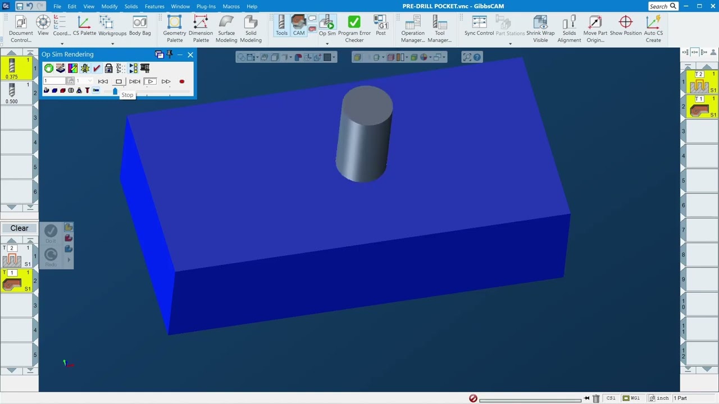
Task: Pin the Op Sim Rendering window
Action: point(170,54)
